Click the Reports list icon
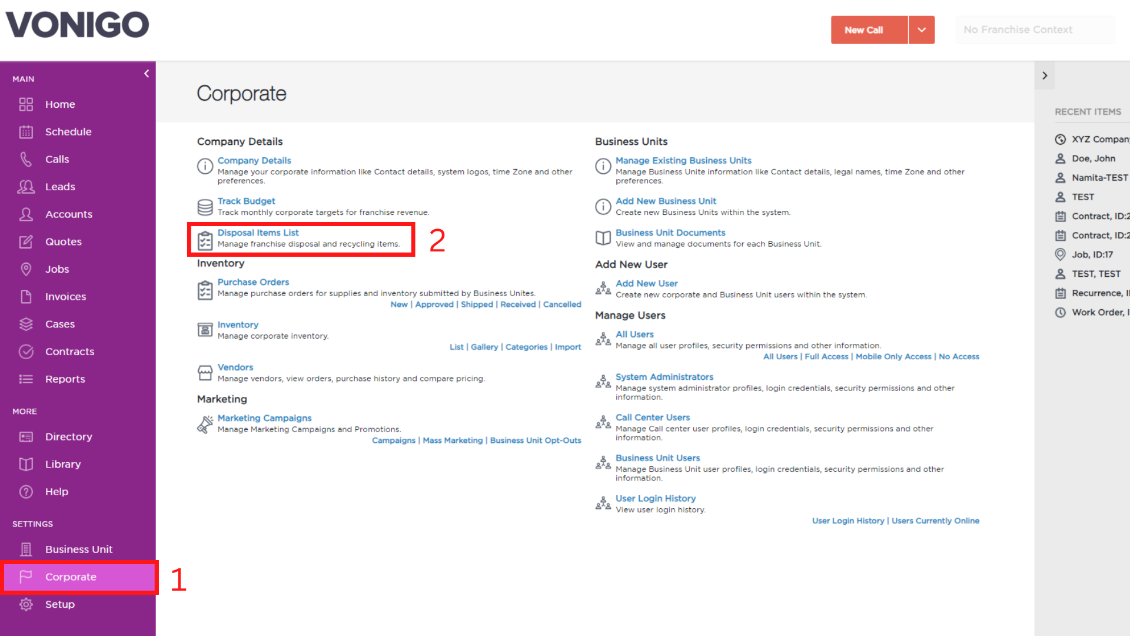 tap(26, 379)
